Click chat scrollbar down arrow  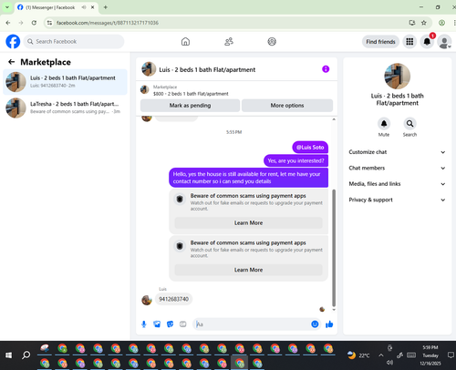point(334,310)
